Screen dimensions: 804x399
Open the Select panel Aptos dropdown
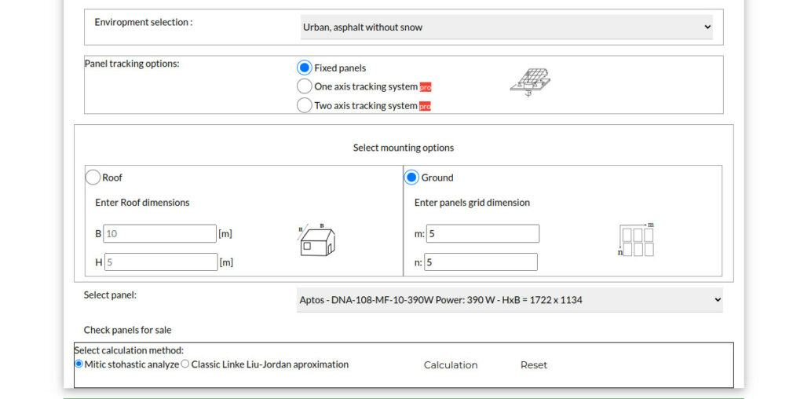[x=510, y=300]
